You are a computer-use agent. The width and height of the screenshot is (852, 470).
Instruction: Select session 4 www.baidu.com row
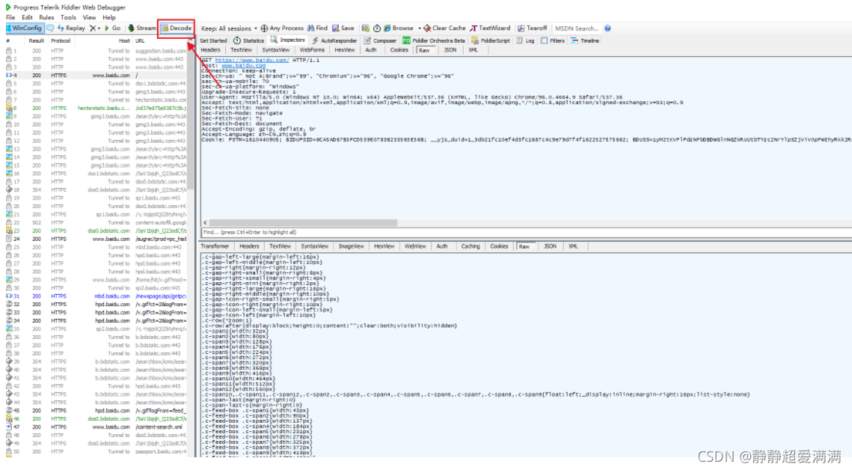pos(96,76)
